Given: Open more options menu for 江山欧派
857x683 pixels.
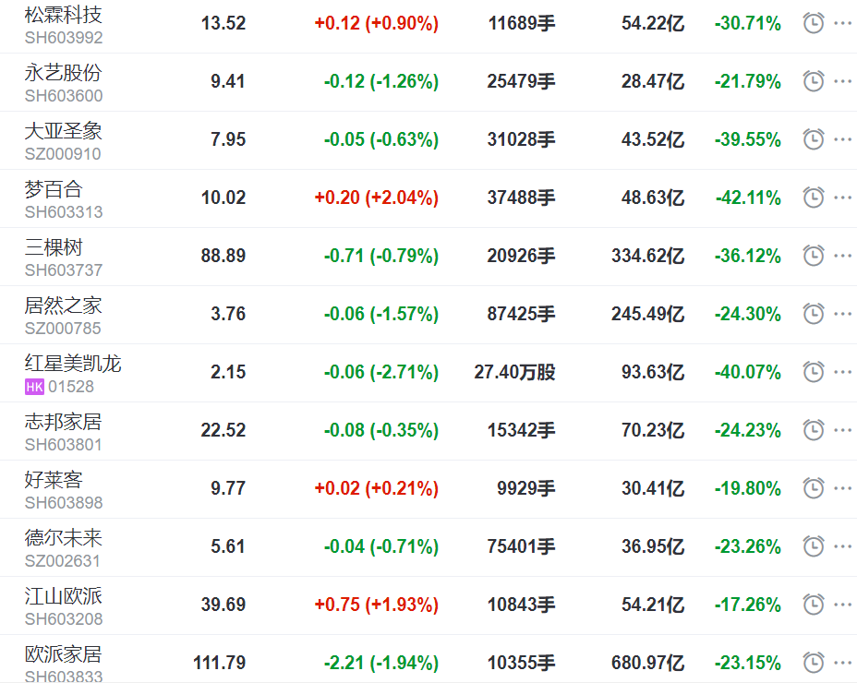Looking at the screenshot, I should coord(843,605).
